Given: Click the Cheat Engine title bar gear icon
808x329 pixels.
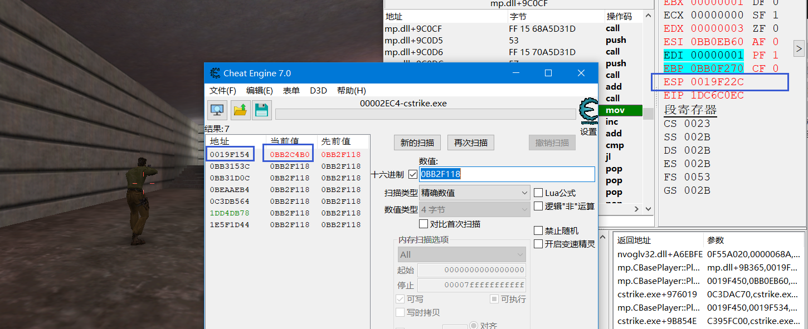Looking at the screenshot, I should tap(215, 73).
